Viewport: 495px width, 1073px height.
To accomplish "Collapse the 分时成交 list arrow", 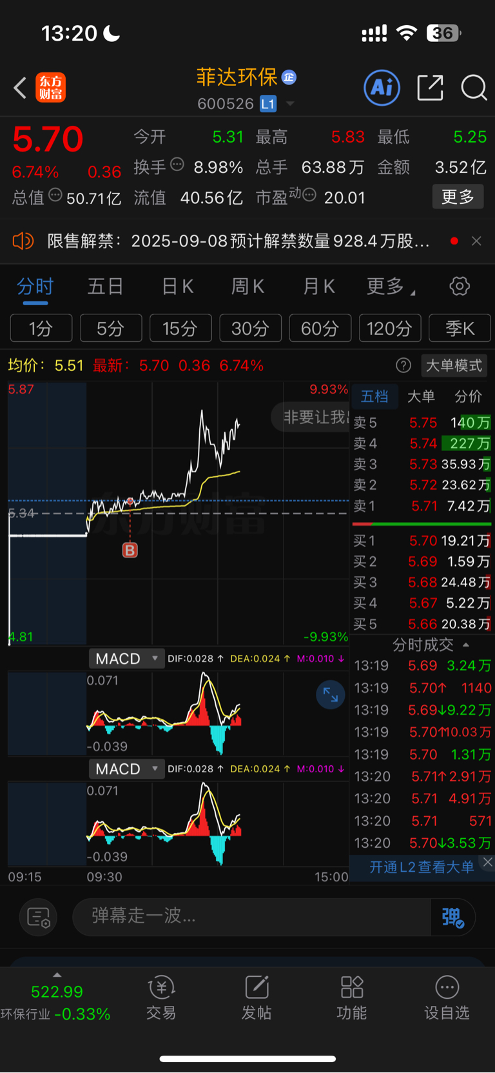I will click(x=466, y=645).
